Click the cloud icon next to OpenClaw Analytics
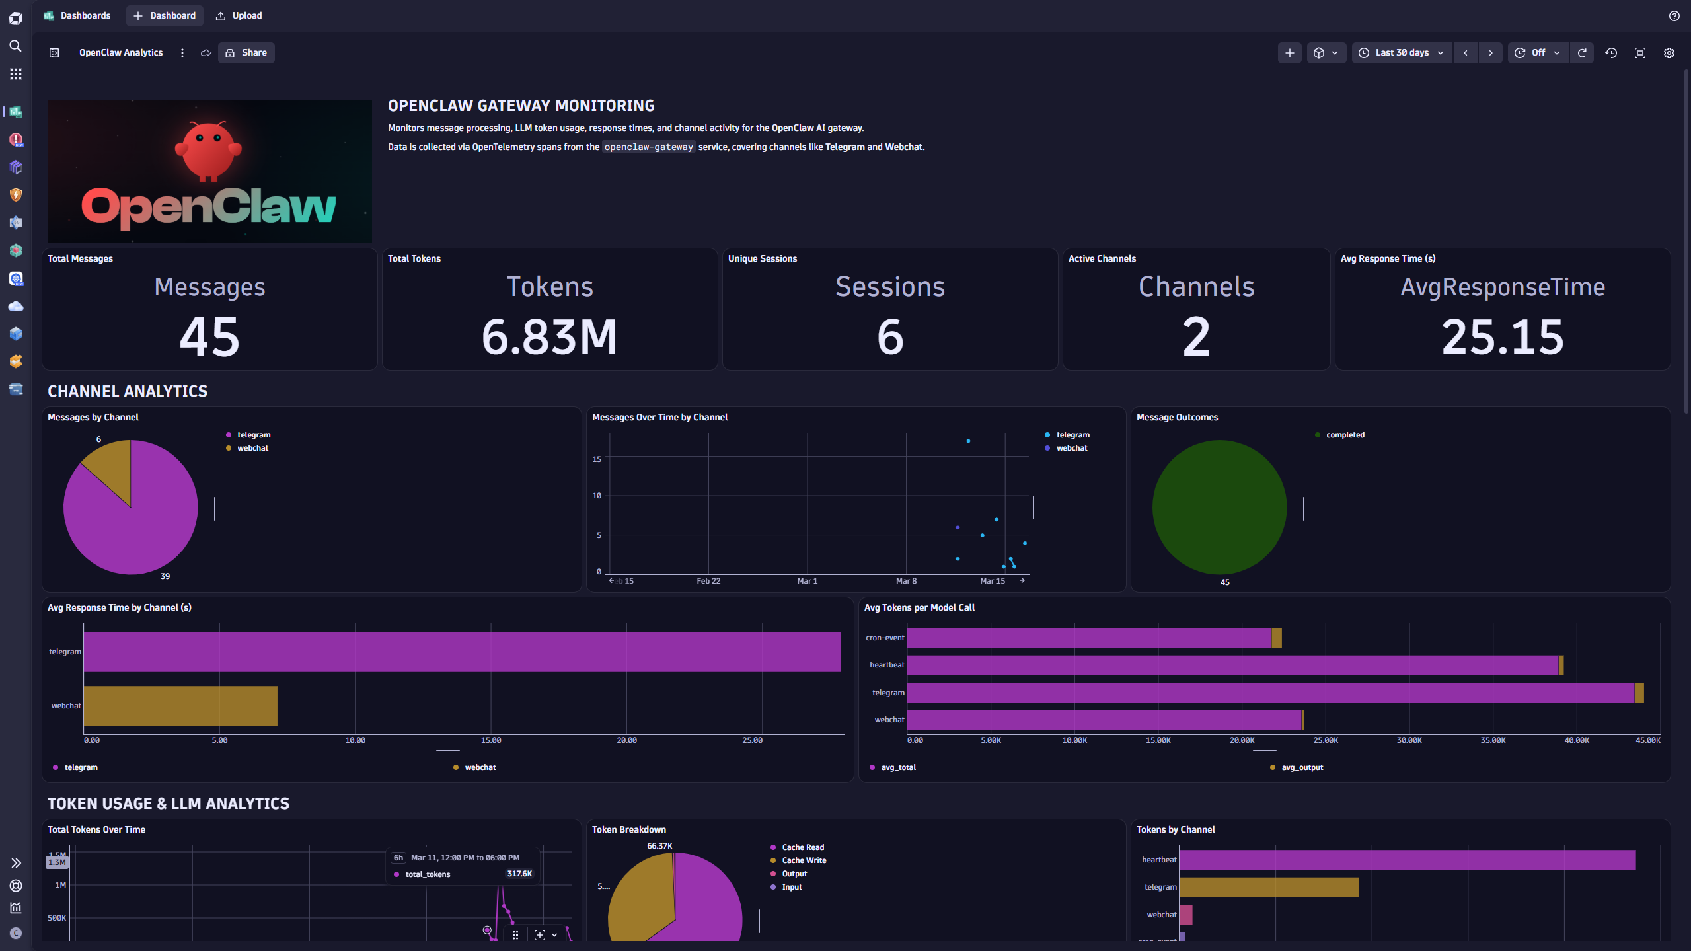The height and width of the screenshot is (951, 1691). point(205,52)
